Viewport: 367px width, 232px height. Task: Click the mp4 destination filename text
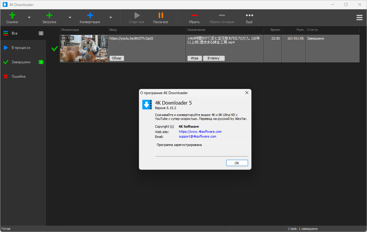pyautogui.click(x=223, y=40)
